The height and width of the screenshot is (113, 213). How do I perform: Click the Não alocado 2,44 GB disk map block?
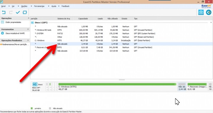[x=182, y=87]
